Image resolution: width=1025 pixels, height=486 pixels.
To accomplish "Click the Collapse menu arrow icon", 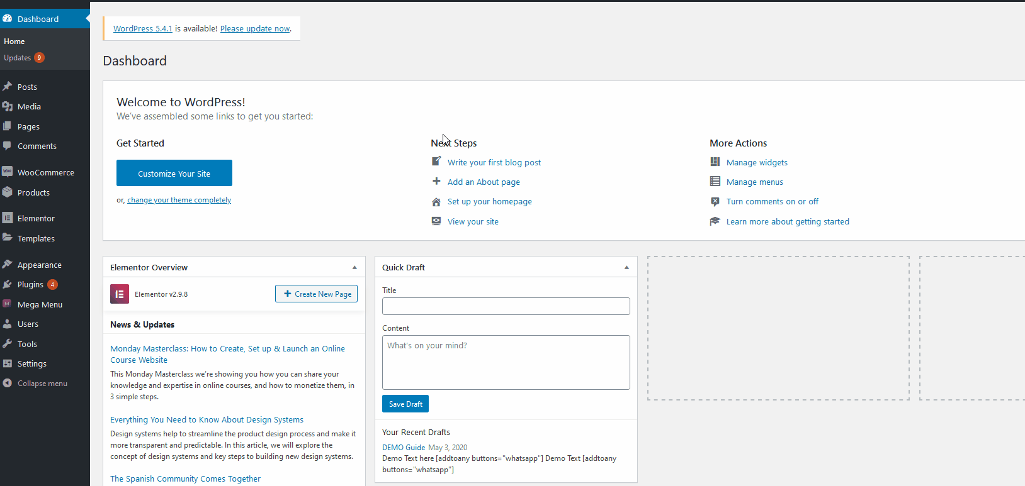I will point(8,383).
